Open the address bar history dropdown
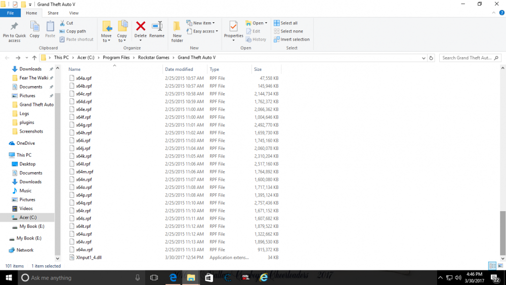506x285 pixels. click(x=424, y=58)
